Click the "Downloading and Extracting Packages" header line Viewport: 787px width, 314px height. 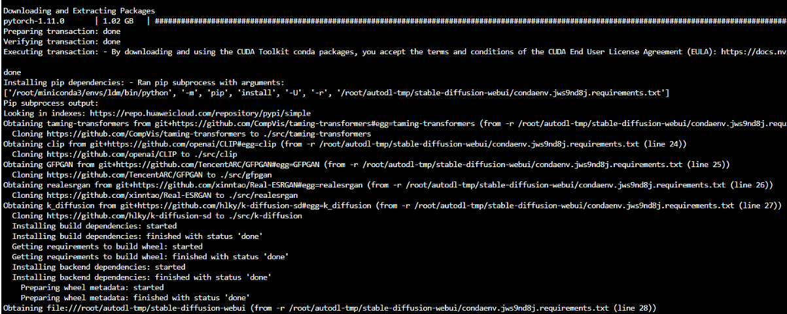pyautogui.click(x=79, y=11)
